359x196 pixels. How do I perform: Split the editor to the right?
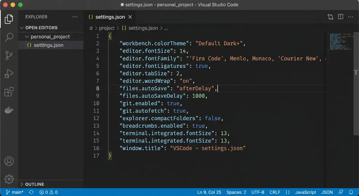(340, 17)
